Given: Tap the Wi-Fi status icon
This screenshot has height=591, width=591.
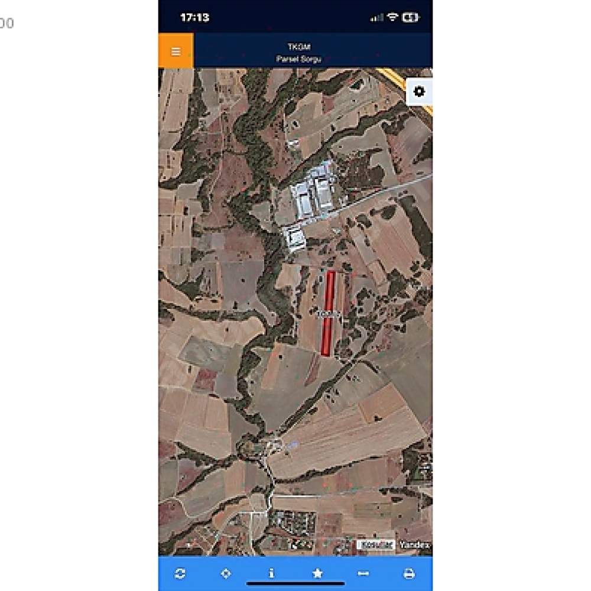Looking at the screenshot, I should click(x=393, y=17).
